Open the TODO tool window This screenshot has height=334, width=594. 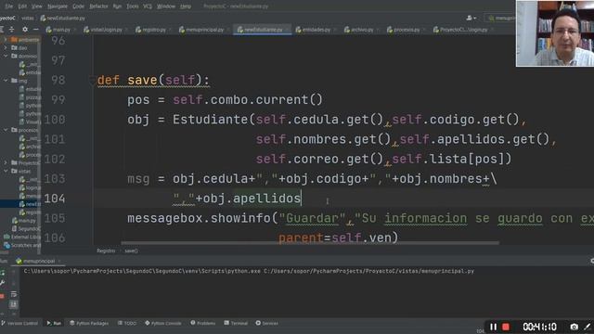pos(127,323)
